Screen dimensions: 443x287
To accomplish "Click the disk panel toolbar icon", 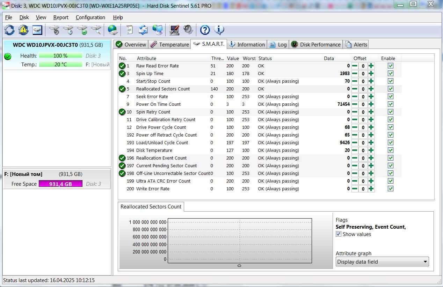I will pyautogui.click(x=37, y=30).
